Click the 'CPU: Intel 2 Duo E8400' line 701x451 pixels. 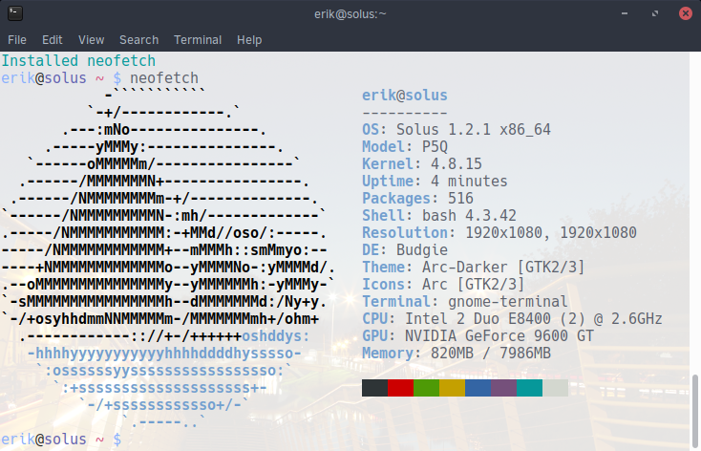512,318
